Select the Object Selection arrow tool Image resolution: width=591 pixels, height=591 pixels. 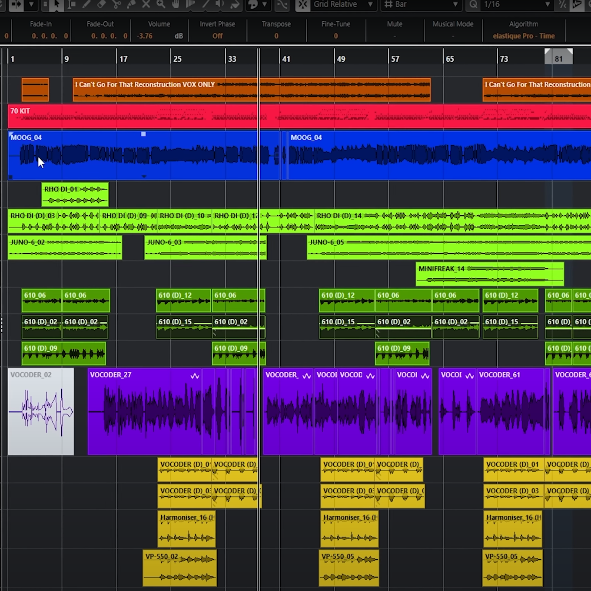(56, 4)
